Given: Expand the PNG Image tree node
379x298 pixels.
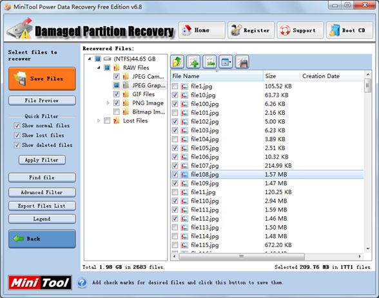Looking at the screenshot, I should pyautogui.click(x=108, y=103).
